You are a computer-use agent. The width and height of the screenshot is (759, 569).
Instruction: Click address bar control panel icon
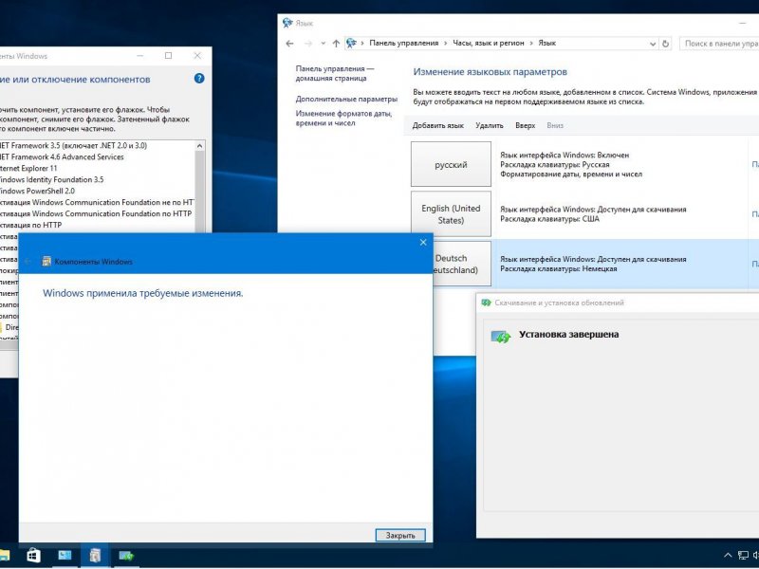(351, 43)
